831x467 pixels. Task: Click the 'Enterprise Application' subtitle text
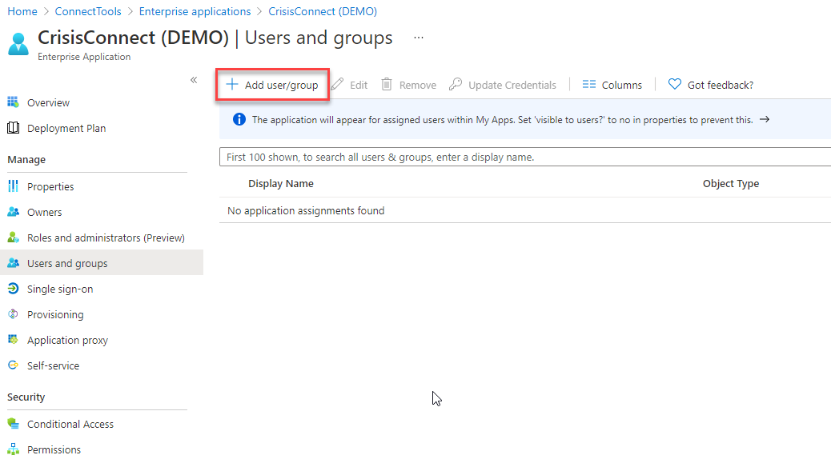pyautogui.click(x=84, y=57)
